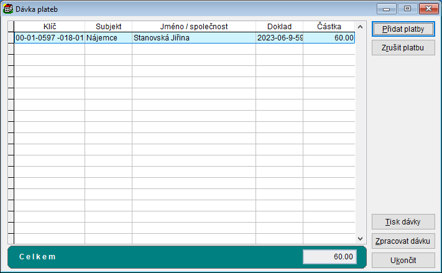Select the Doklad column header

click(x=279, y=27)
